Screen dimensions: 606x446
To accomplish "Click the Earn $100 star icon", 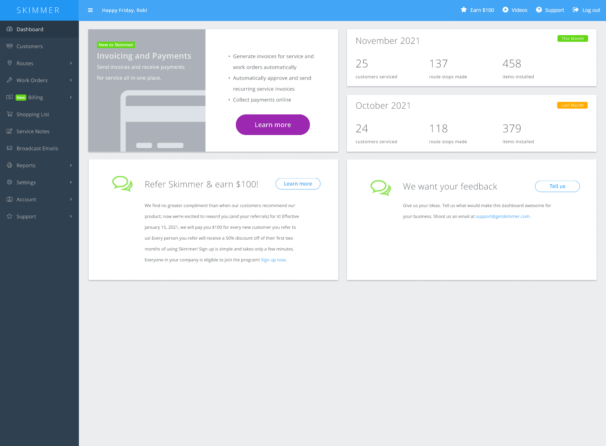I will [x=463, y=10].
